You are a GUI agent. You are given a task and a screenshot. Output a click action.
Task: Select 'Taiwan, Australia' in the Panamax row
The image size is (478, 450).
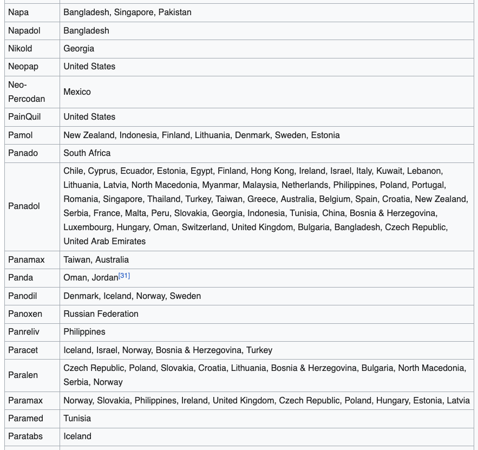click(x=96, y=260)
